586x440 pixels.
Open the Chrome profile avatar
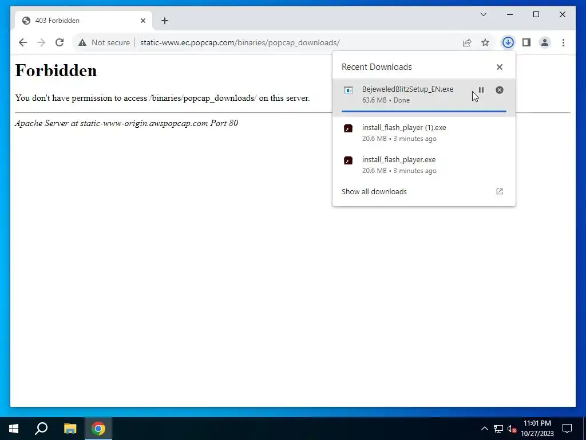pyautogui.click(x=545, y=42)
